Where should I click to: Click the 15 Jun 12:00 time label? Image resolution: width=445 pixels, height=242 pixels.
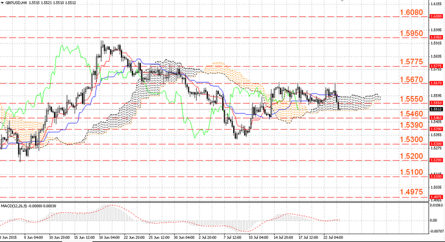click(84, 237)
